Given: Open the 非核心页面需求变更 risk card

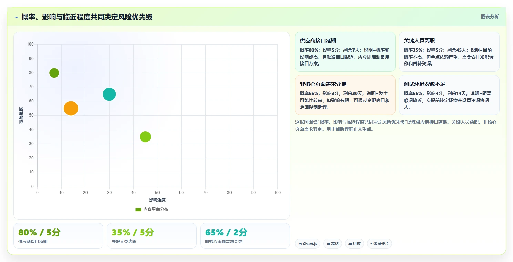Looking at the screenshot, I should point(345,95).
